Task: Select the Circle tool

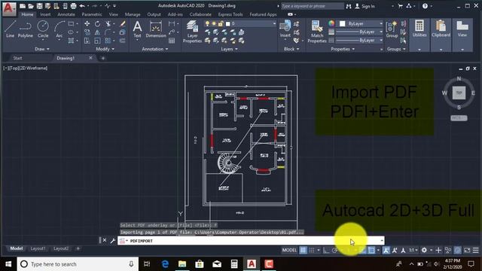Action: click(43, 29)
